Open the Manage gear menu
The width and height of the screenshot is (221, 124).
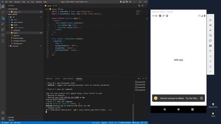(x=3, y=118)
